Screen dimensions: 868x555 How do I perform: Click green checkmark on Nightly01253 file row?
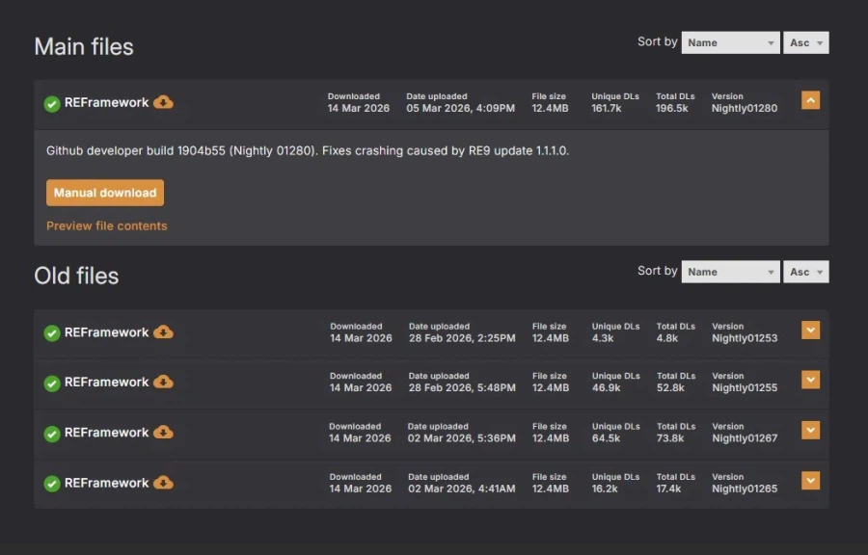[x=52, y=333]
